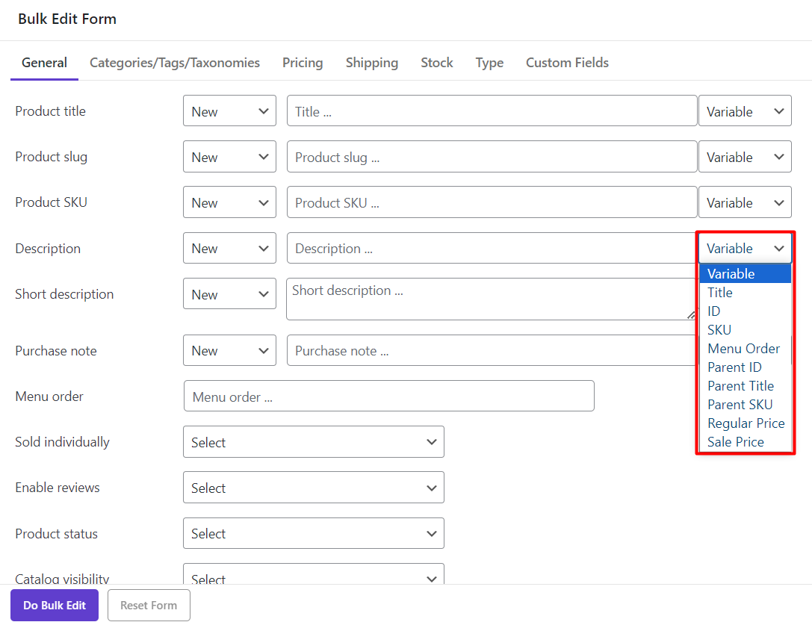This screenshot has width=812, height=625.
Task: Switch to the General tab
Action: 45,63
